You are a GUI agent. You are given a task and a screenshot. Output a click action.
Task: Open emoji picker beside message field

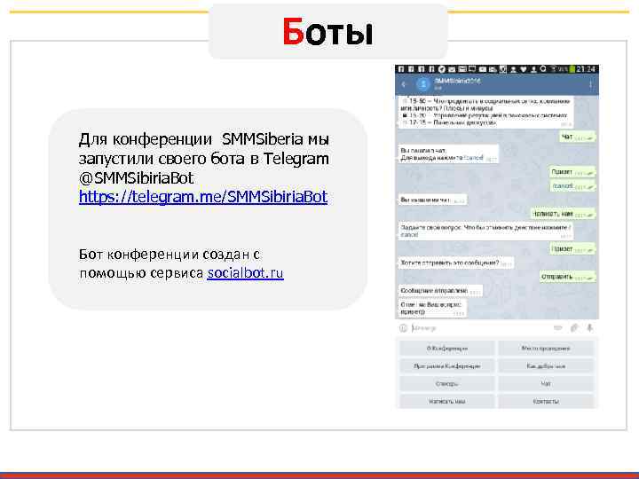tap(403, 328)
